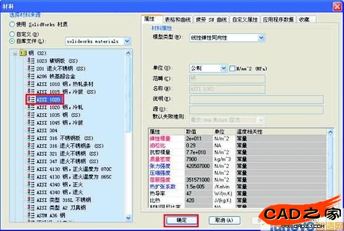Click the icon beside AISI 类型 A2 刀具钢
The image size is (344, 231).
click(31, 208)
